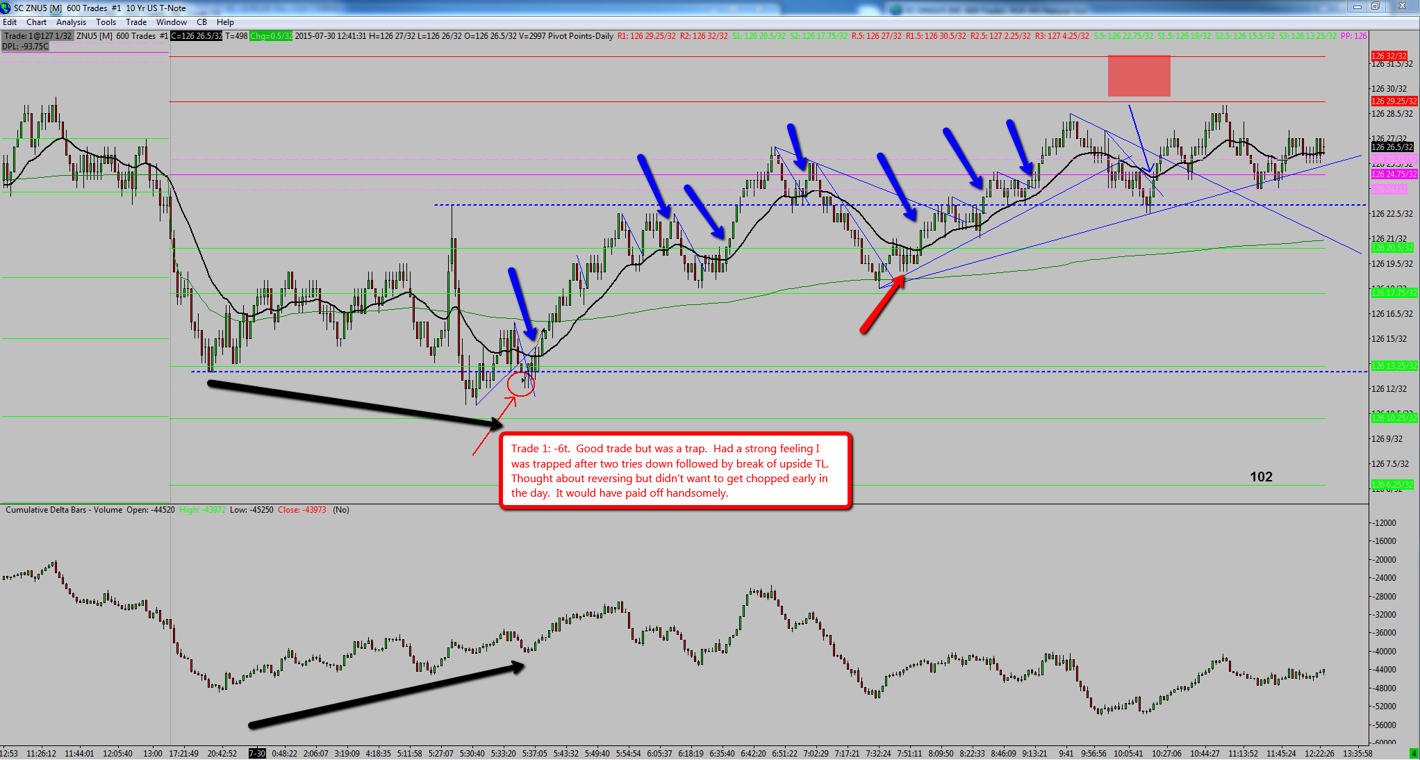The height and width of the screenshot is (760, 1420).
Task: Click the red '126 32/32' price axis tag
Action: pos(1389,56)
